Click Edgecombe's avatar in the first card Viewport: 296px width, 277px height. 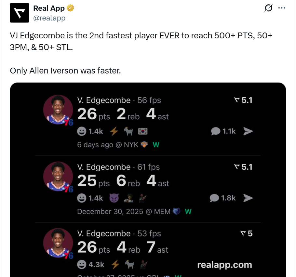[58, 110]
